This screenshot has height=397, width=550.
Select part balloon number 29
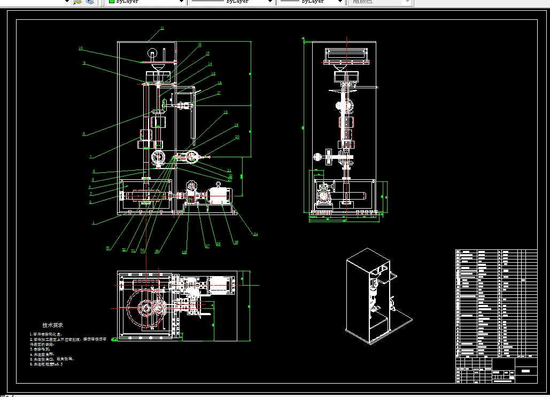point(157,251)
